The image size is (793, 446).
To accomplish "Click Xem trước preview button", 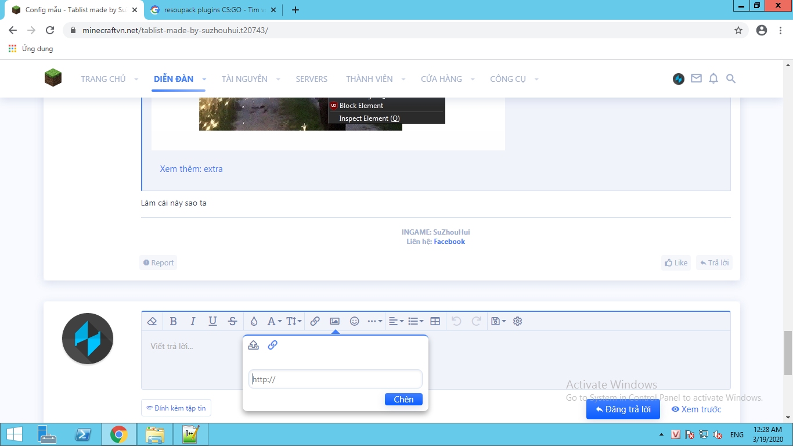I will pos(696,409).
